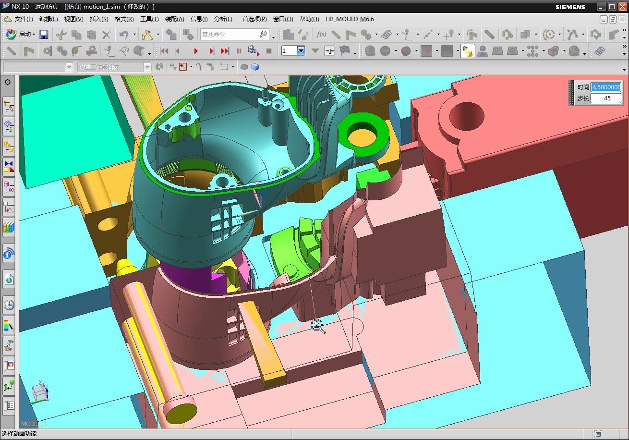Expand the undo history dropdown arrow
This screenshot has height=440, width=629.
pos(134,35)
